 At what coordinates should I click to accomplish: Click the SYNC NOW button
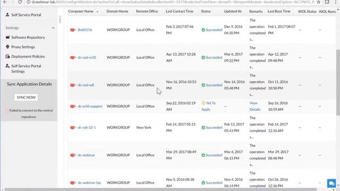click(26, 98)
